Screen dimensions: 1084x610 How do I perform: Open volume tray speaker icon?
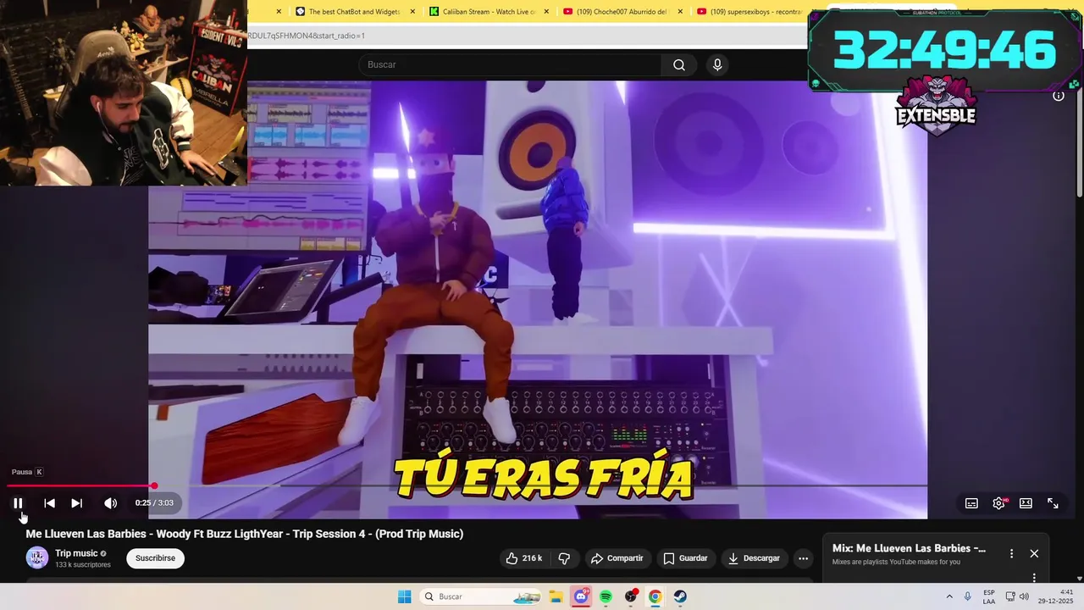point(1024,596)
